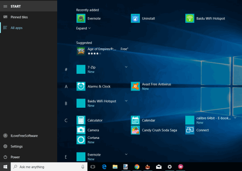Open Settings gear on taskbar

169,167
